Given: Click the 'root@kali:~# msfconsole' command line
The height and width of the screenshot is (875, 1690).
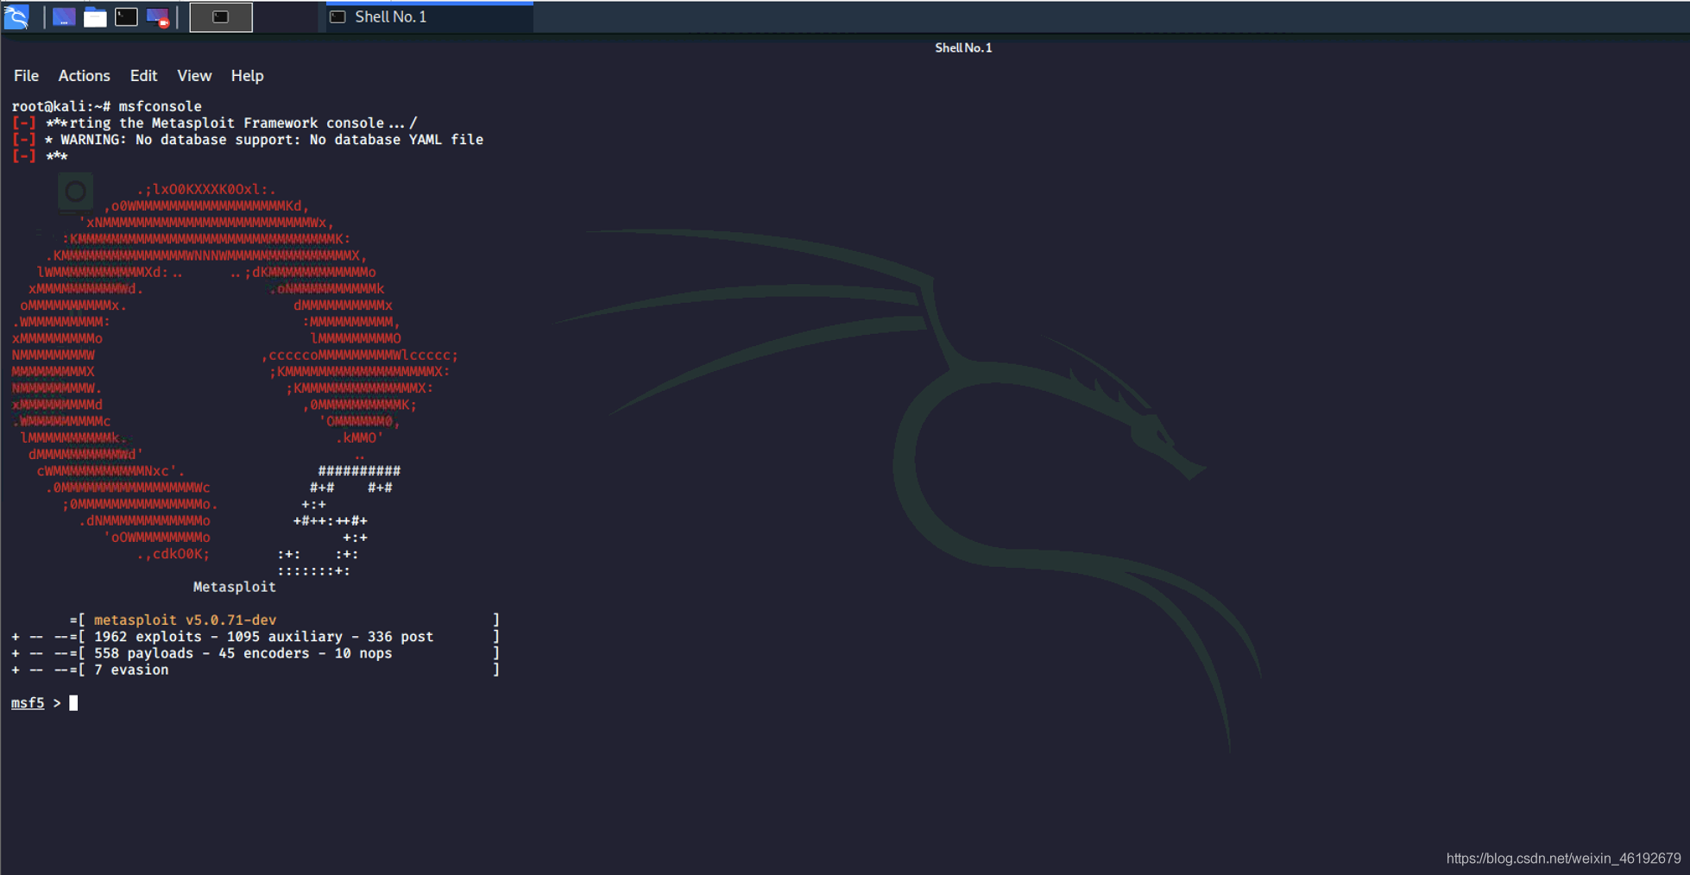Looking at the screenshot, I should [107, 106].
